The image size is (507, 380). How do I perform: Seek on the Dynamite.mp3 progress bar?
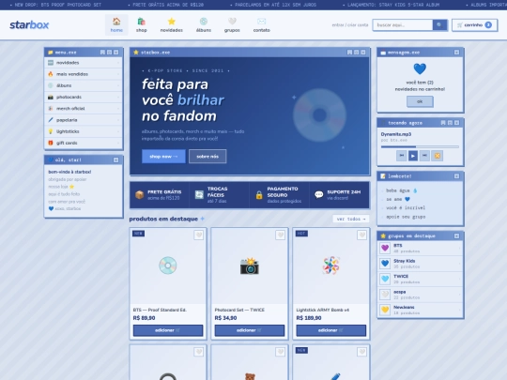coord(420,146)
